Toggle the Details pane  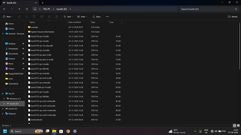coord(233,17)
